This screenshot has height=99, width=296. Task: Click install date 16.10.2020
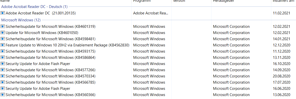282,64
